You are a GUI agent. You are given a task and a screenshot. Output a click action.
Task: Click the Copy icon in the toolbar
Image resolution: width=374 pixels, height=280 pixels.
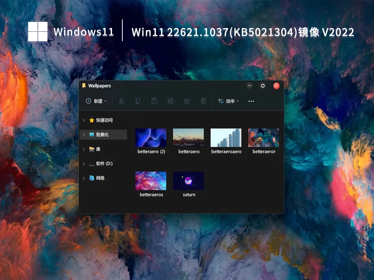[x=138, y=101]
